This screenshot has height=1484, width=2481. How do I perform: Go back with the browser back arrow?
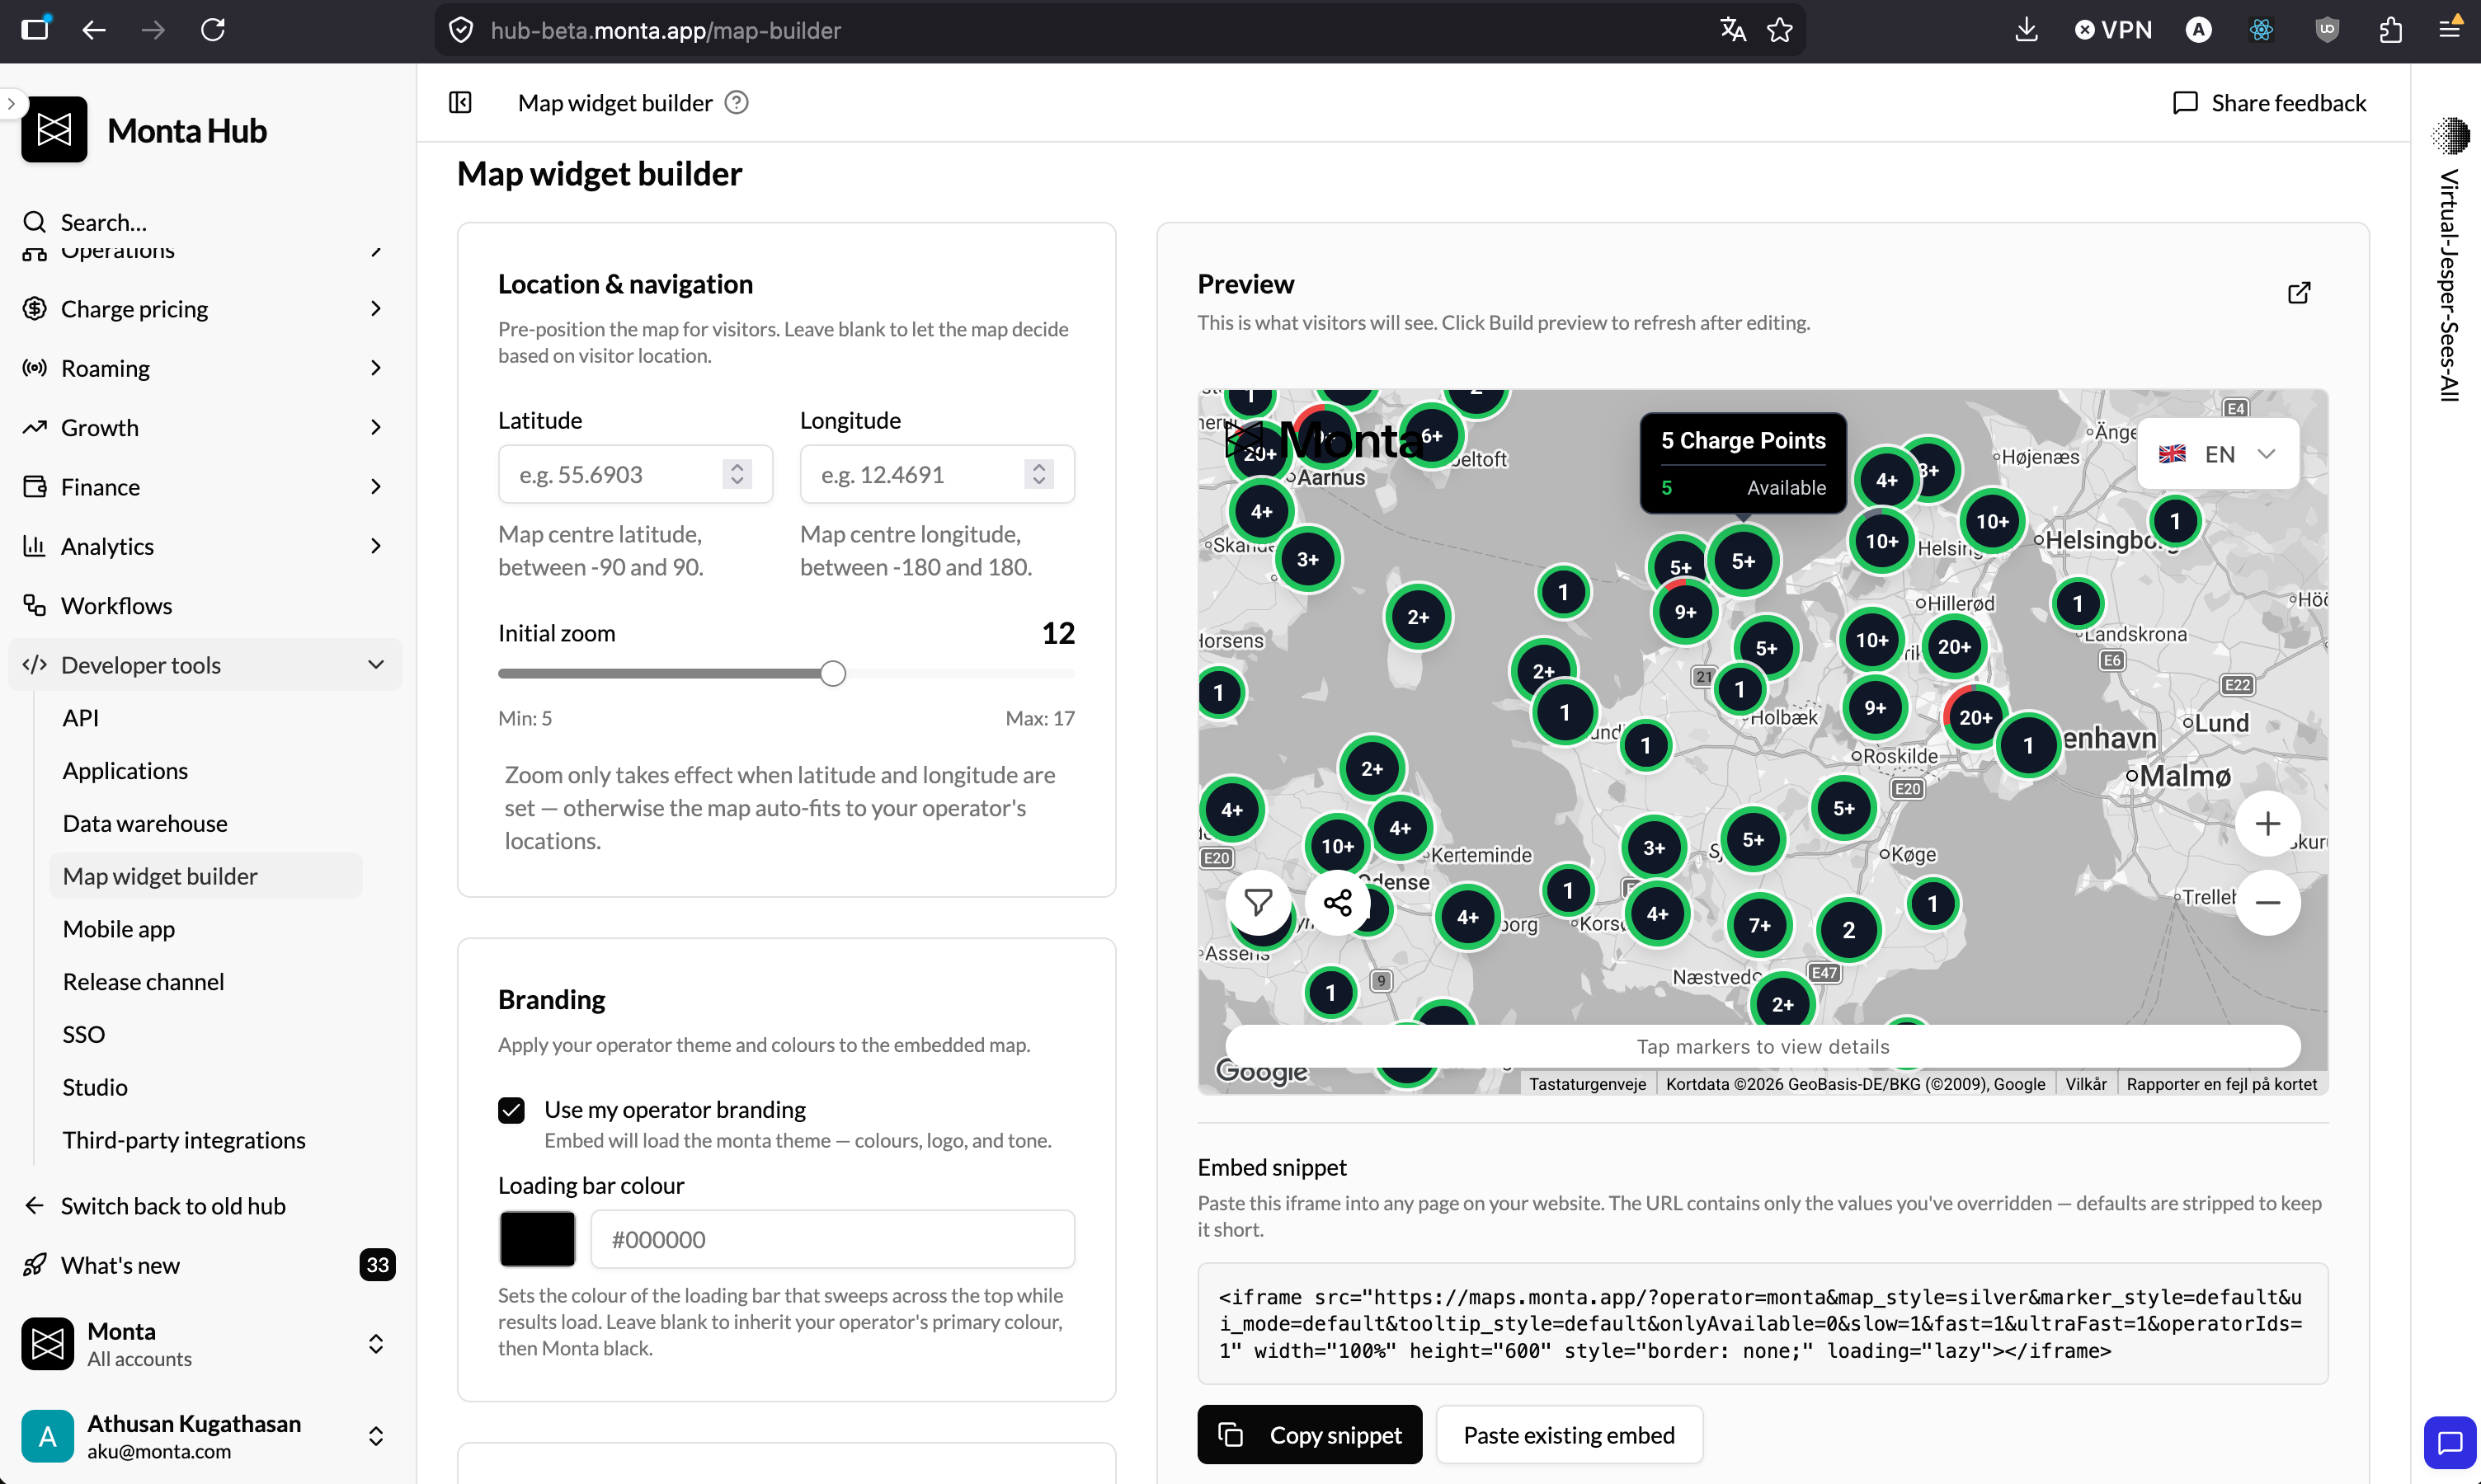click(94, 30)
